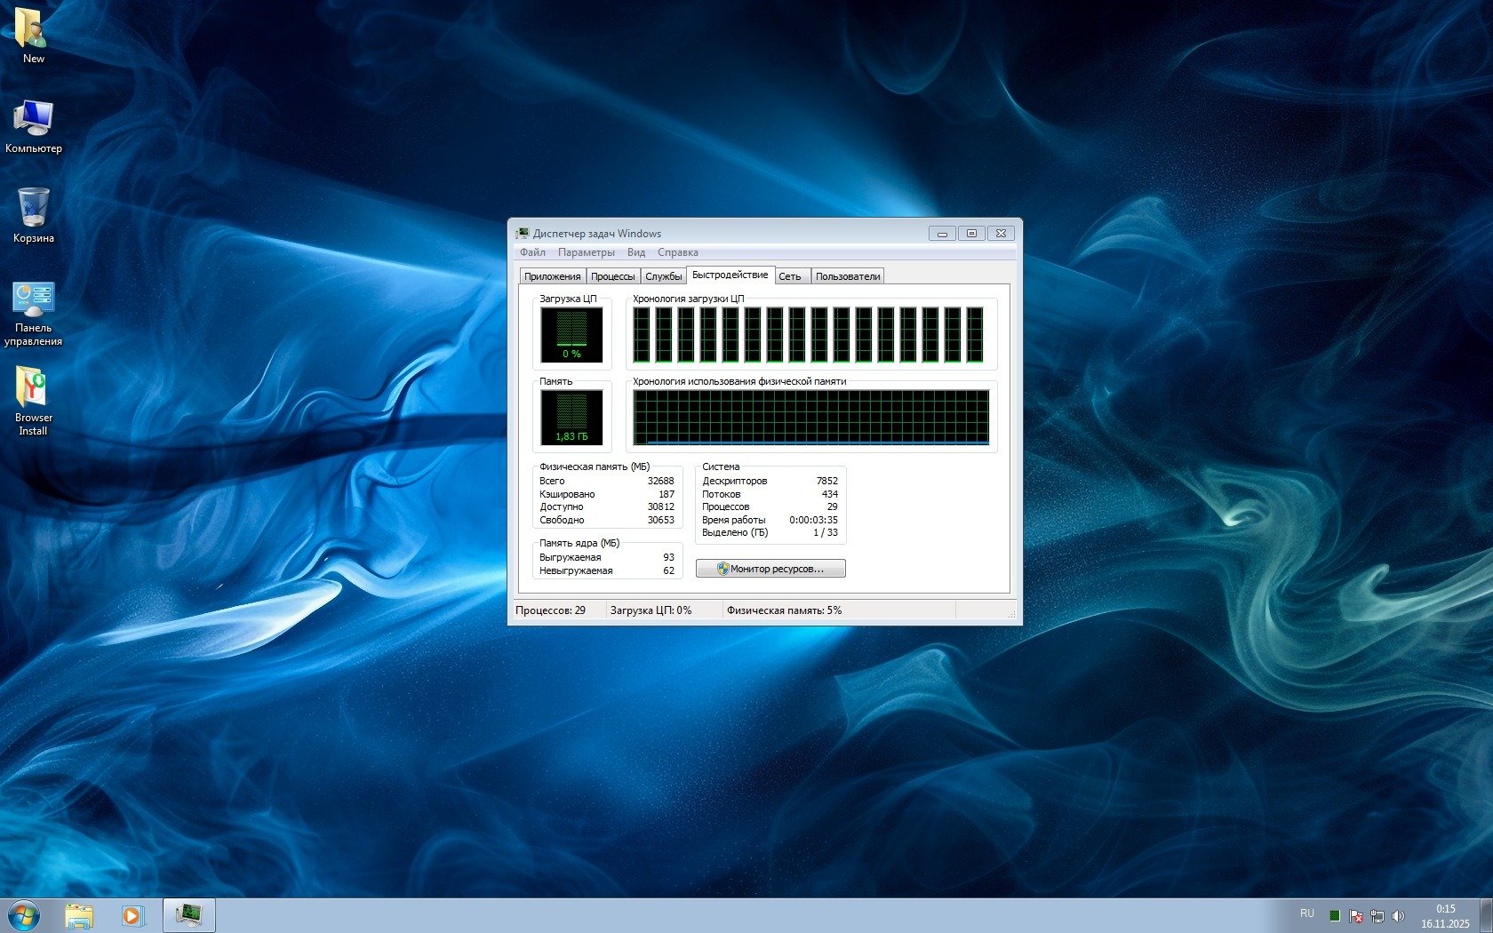
Task: Switch to the Процессы tab
Action: pos(612,276)
